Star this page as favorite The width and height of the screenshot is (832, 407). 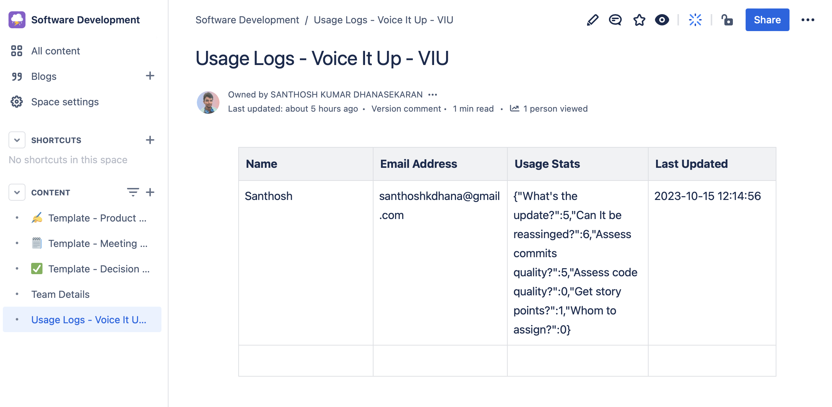click(x=639, y=20)
